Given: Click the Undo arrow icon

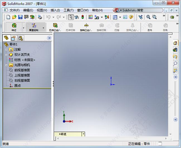Looking at the screenshot, I should [x=48, y=17].
